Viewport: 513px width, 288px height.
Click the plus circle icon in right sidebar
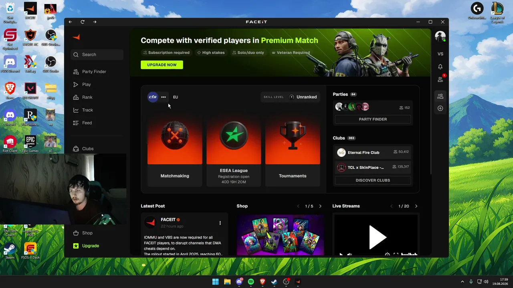(x=440, y=108)
